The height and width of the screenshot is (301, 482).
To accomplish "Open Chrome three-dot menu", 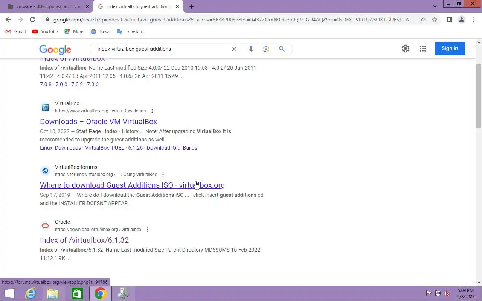I will point(474,20).
